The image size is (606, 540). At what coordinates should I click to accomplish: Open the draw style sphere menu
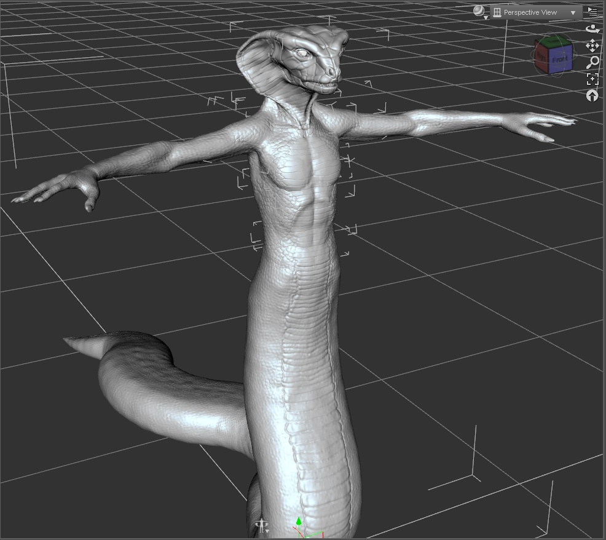point(481,12)
